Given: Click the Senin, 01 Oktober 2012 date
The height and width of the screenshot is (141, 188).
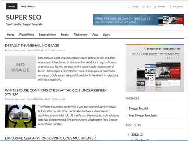Looking at the screenshot, I should click(x=39, y=99).
